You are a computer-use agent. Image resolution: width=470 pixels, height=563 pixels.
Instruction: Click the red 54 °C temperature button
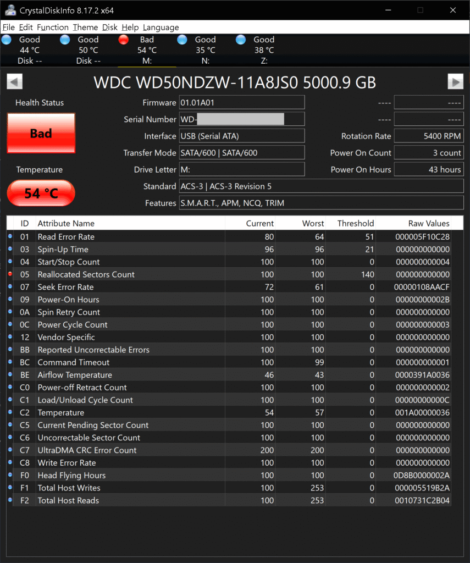pos(41,193)
